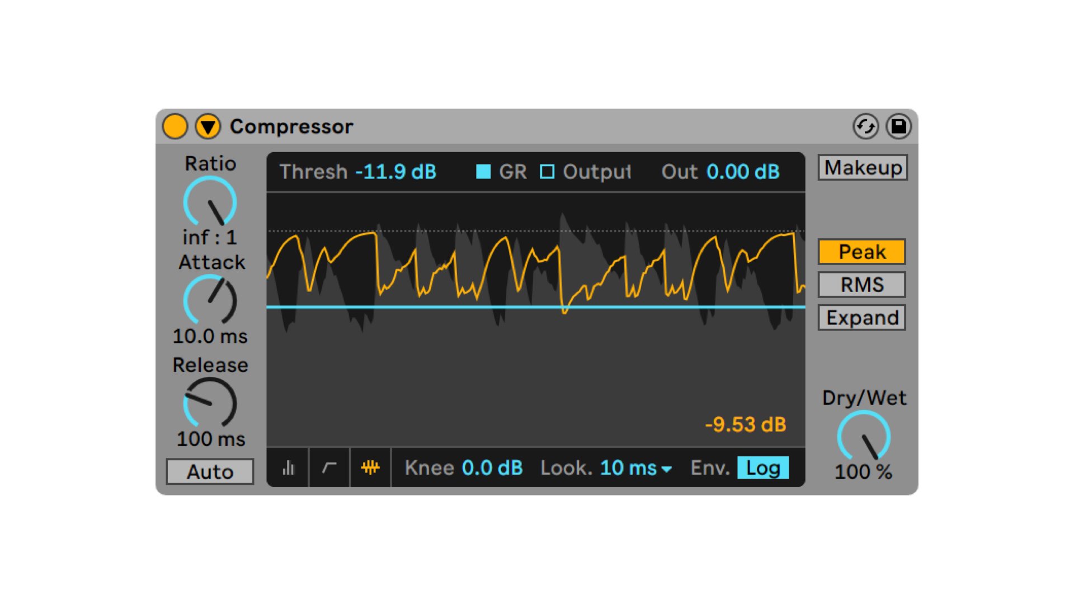Adjust the Dry/Wet knob
Image resolution: width=1074 pixels, height=604 pixels.
(x=864, y=436)
